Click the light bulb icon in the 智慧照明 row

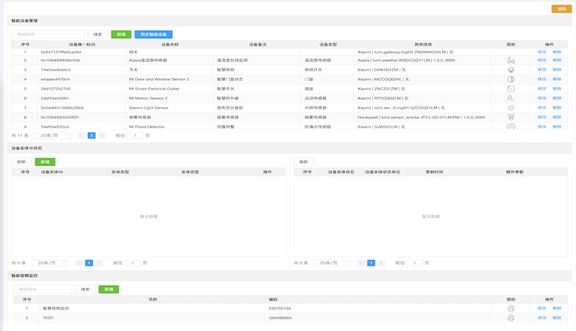click(510, 70)
